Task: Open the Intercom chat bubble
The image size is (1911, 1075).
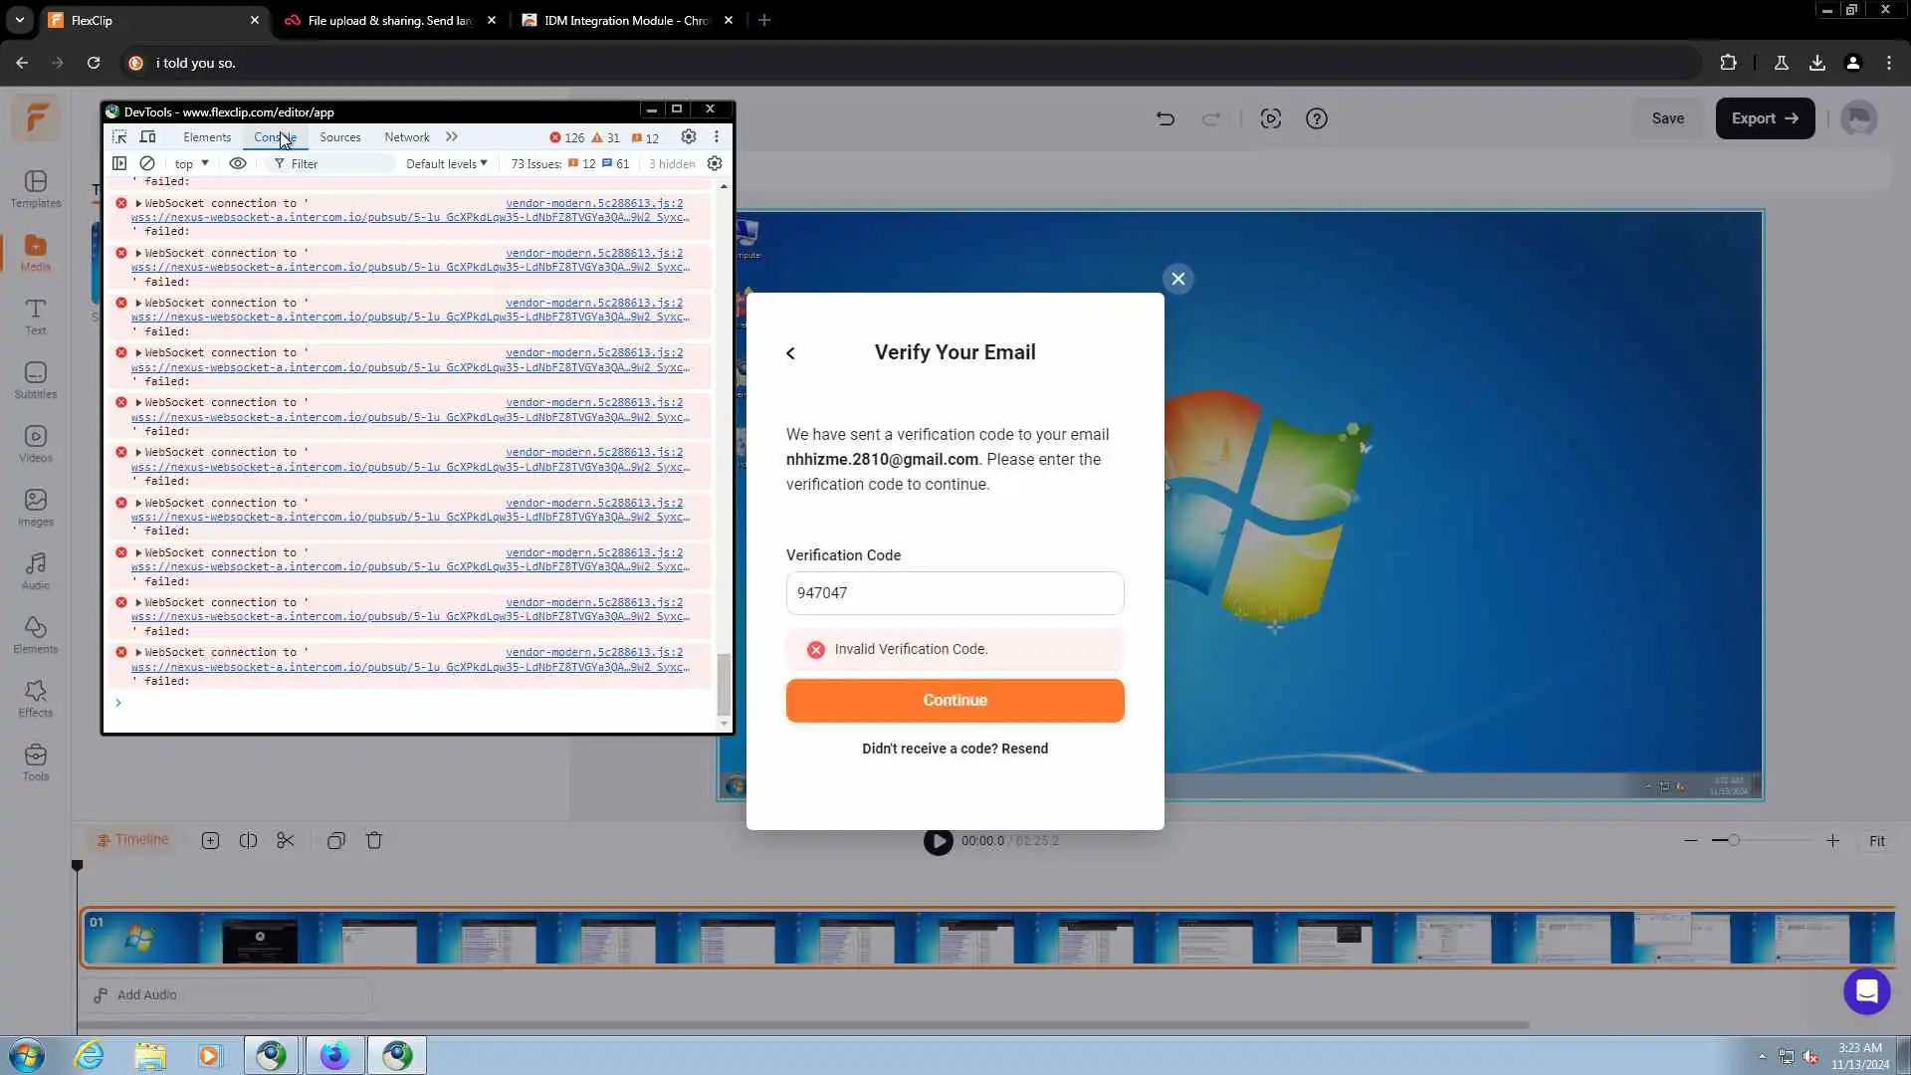Action: (x=1866, y=990)
